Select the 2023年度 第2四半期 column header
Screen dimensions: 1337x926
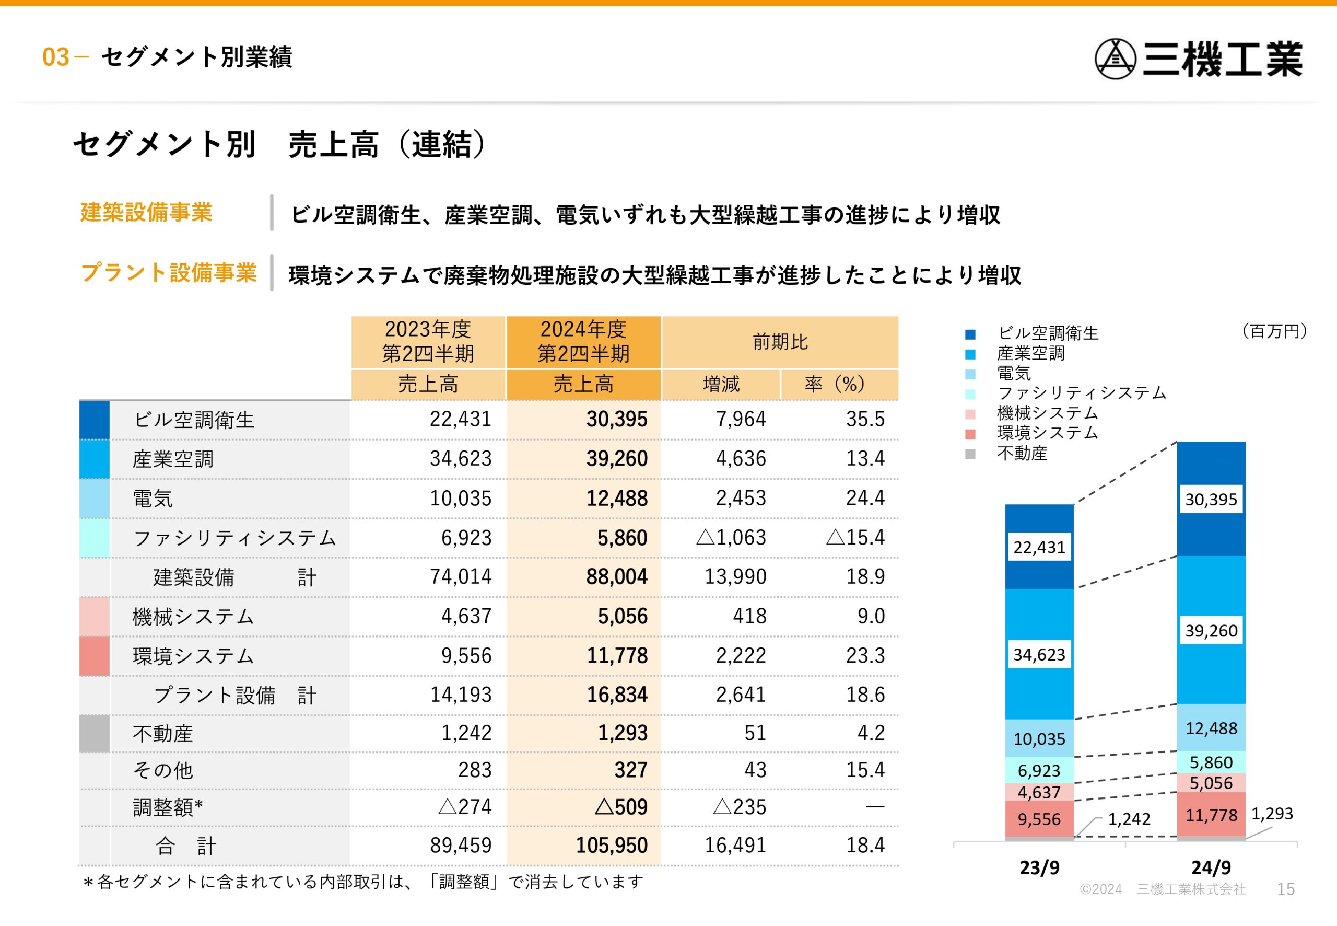428,342
